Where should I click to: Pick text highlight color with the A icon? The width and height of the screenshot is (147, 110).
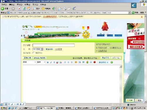pos(61,62)
